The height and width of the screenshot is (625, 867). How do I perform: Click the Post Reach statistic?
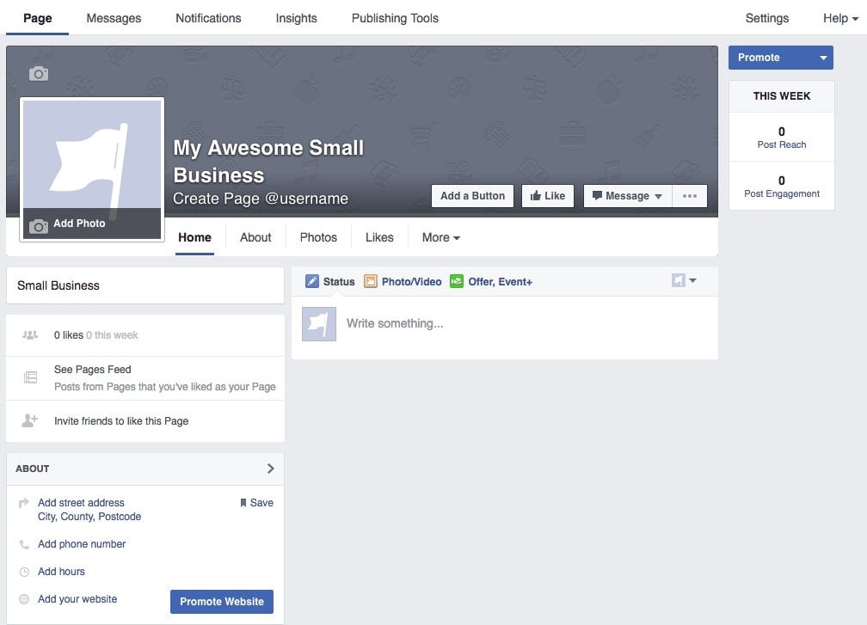[x=781, y=138]
